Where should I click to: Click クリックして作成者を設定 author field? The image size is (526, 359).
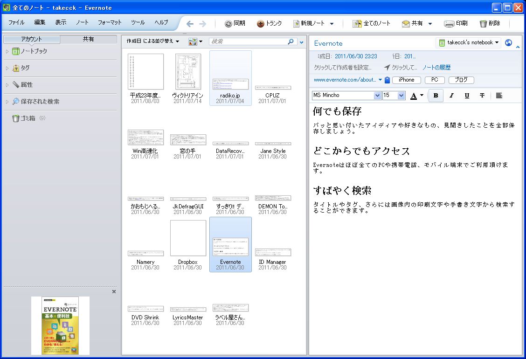pyautogui.click(x=342, y=68)
